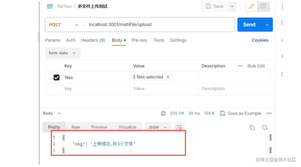Uncheck the files row checkbox

point(56,78)
